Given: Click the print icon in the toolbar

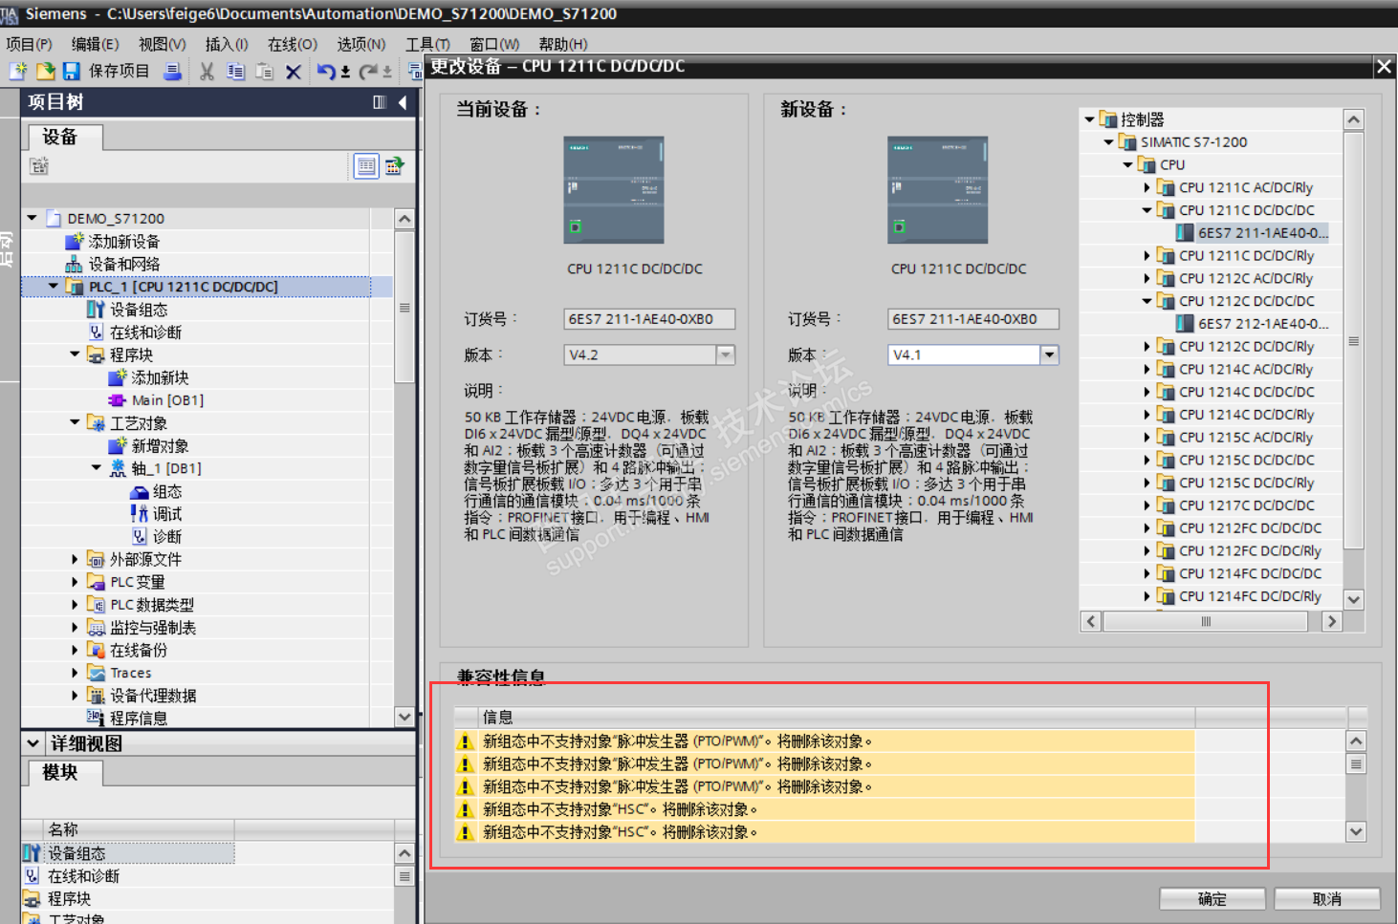Looking at the screenshot, I should [x=172, y=71].
